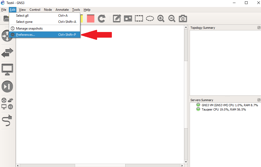
Task: Browse switches using the double-arrow icon
Action: click(7, 53)
